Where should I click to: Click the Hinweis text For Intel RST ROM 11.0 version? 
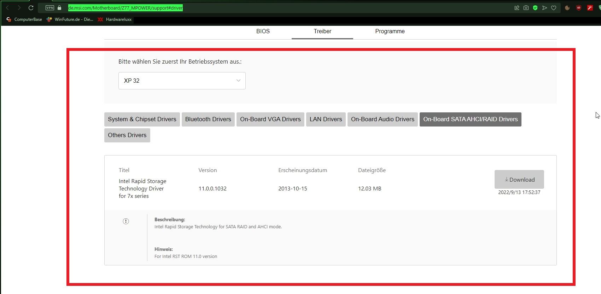[x=186, y=257]
